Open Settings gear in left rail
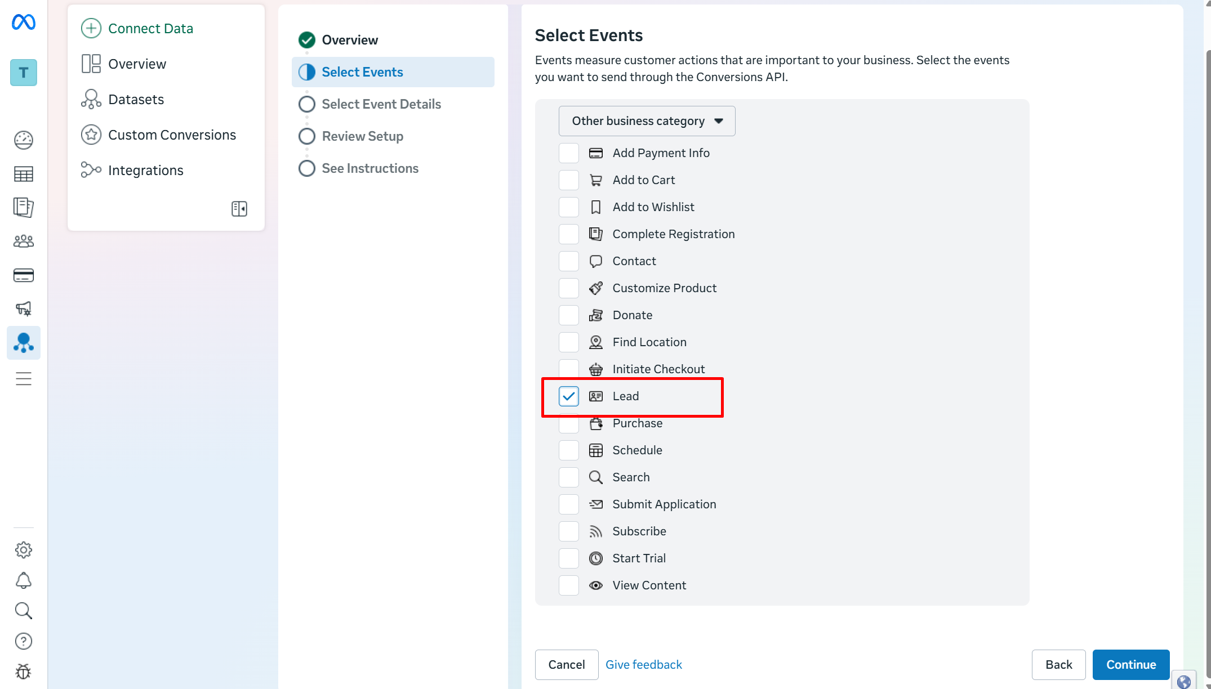Screen dimensions: 1211x689 [24, 550]
